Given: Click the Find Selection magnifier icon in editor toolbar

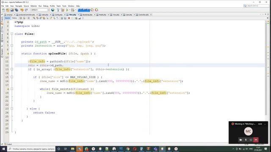Looking at the screenshot, I should click(x=34, y=18).
